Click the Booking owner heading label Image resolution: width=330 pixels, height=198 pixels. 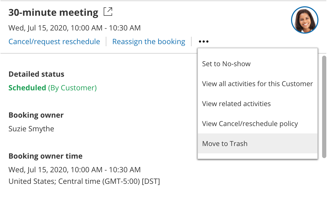click(36, 115)
